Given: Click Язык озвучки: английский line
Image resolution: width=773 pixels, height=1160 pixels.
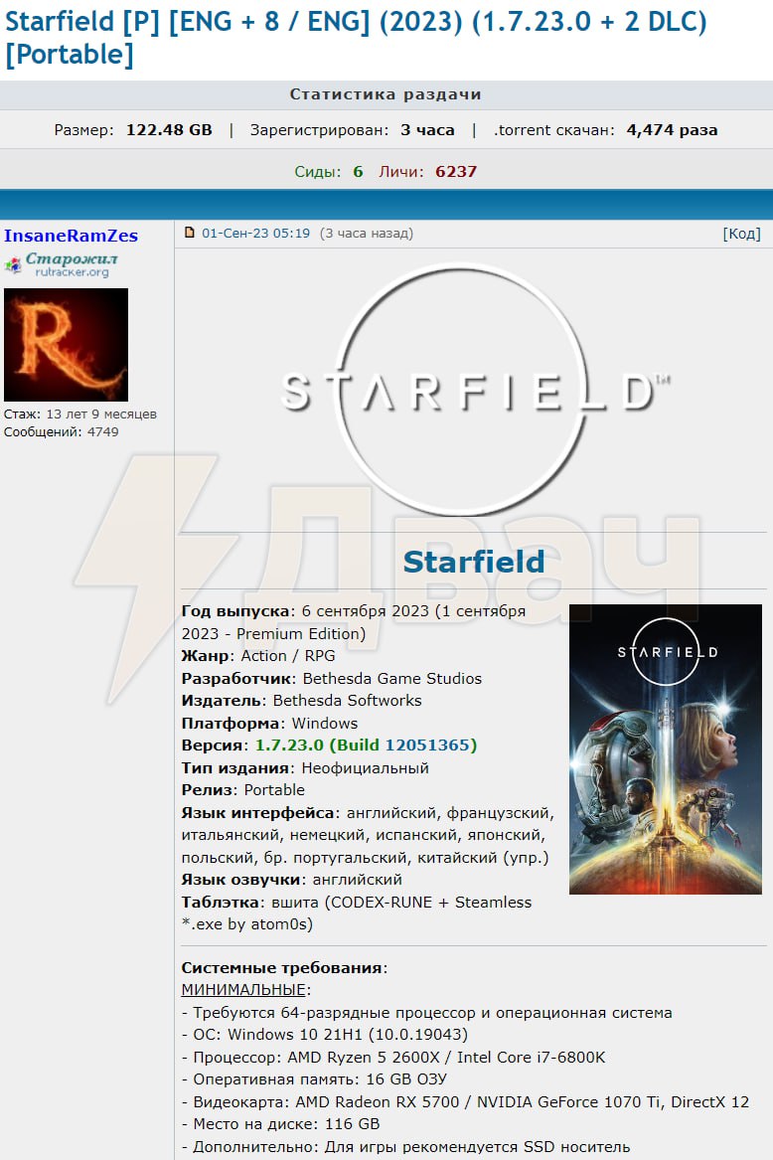Looking at the screenshot, I should tap(291, 880).
